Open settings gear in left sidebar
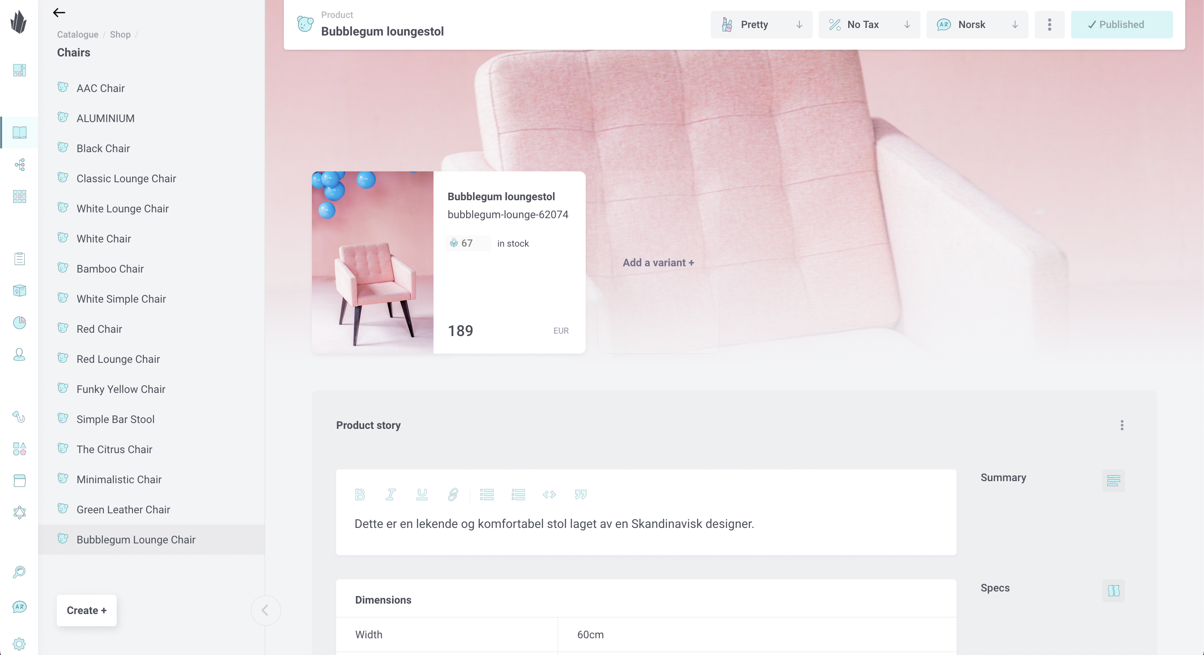The image size is (1204, 655). [x=19, y=644]
